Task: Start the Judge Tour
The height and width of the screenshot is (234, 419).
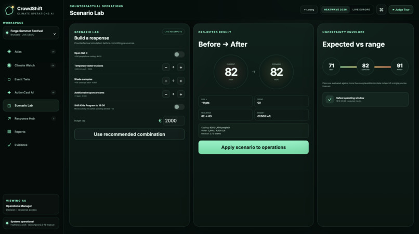Action: 401,10
